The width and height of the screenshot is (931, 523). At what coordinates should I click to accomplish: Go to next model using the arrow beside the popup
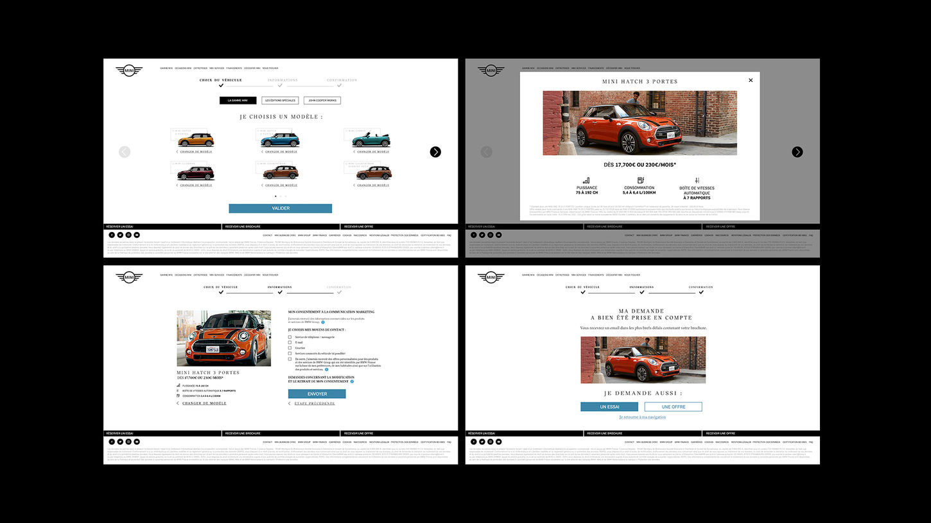[x=797, y=152]
